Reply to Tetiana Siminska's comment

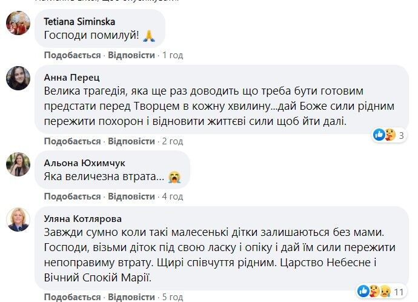pos(131,55)
